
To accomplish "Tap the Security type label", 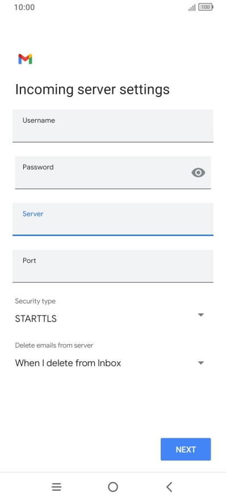I will (35, 302).
